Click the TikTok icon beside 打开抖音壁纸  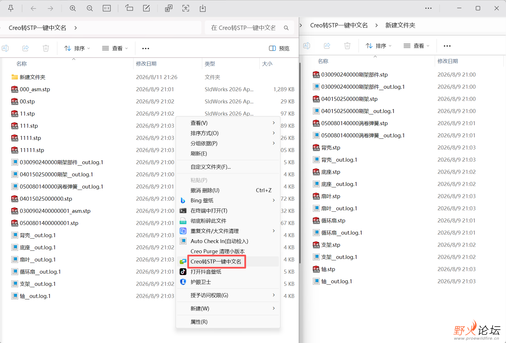click(x=183, y=272)
